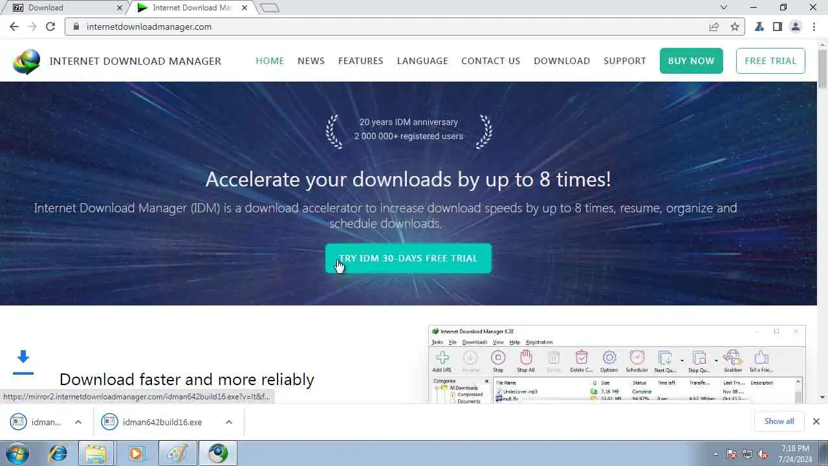Click INTERNET DOWNLOAD MANAGER site title
The image size is (828, 466).
135,61
